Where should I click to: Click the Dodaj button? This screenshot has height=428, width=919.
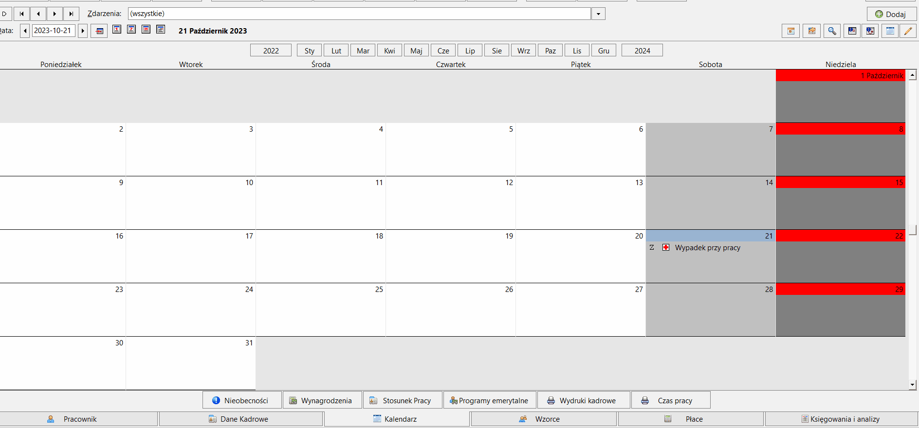coord(891,14)
